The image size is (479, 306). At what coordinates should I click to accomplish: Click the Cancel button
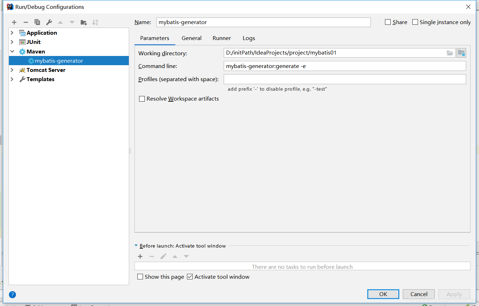click(x=419, y=294)
